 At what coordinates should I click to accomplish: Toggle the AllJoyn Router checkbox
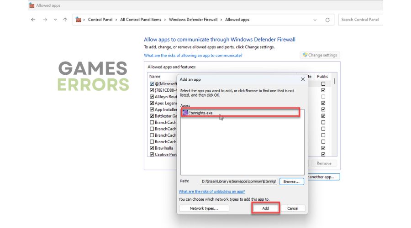[x=152, y=97]
